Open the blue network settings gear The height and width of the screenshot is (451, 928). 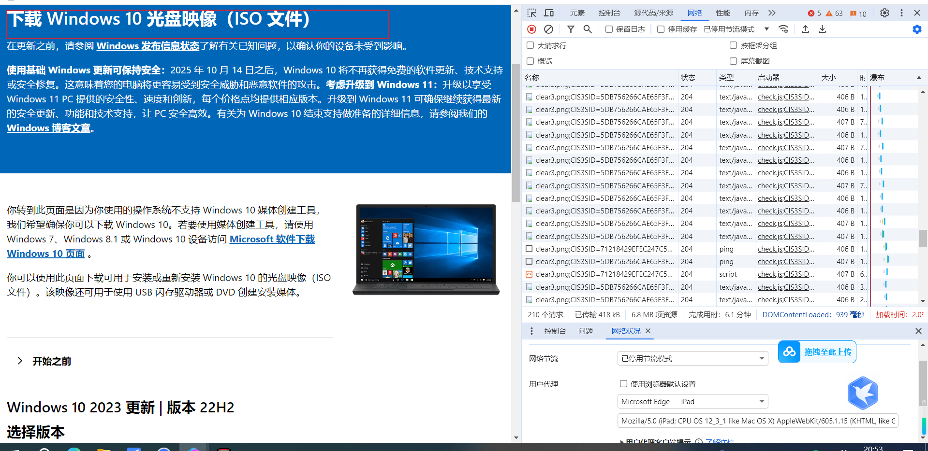click(x=917, y=29)
